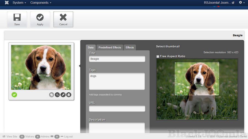The image size is (248, 139).
Task: Click the pencil edit icon under the thumbnail
Action: (x=63, y=95)
